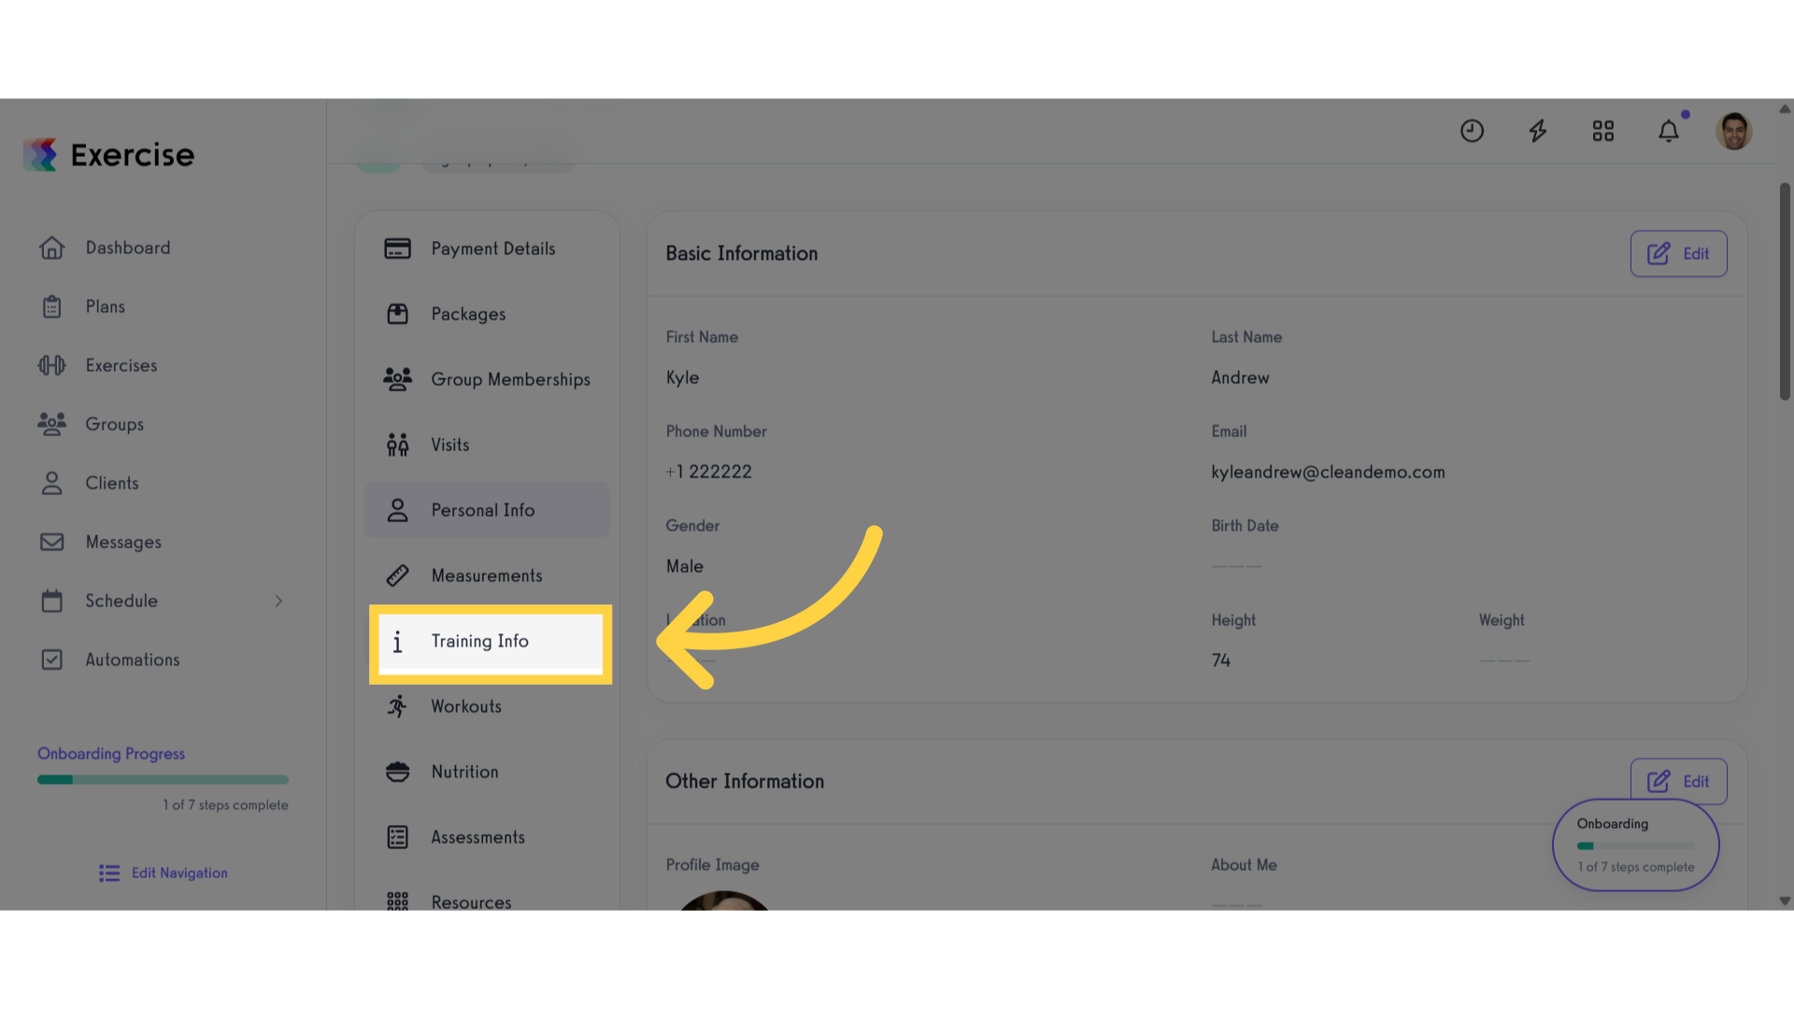Open the clock history icon
Screen dimensions: 1794x1009
click(x=1472, y=131)
